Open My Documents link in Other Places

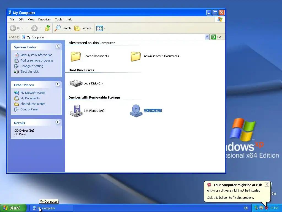click(30, 98)
